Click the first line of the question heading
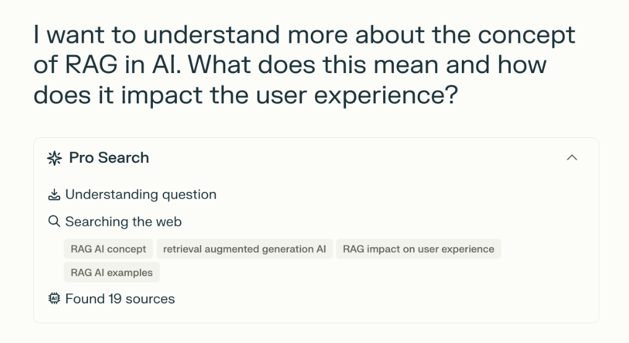 point(304,35)
